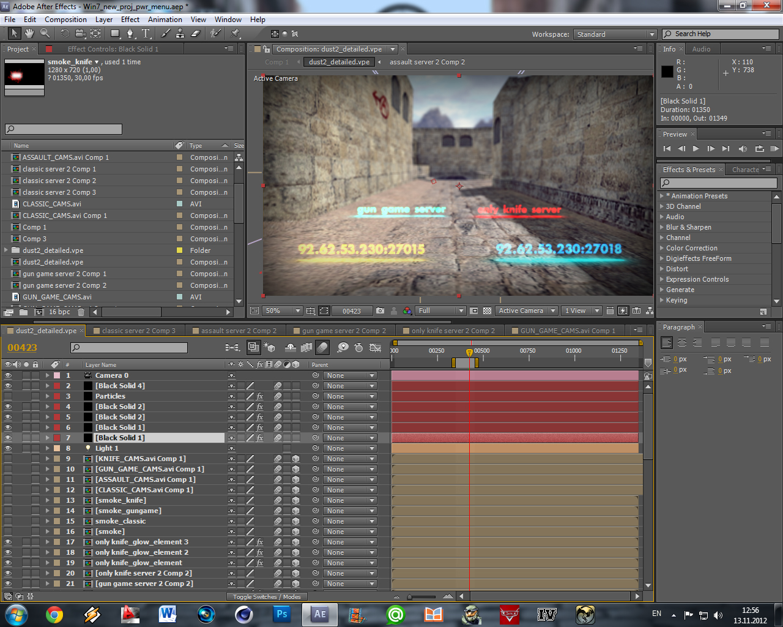This screenshot has height=627, width=783.
Task: Click the snapshot camera icon in viewer
Action: [x=380, y=311]
